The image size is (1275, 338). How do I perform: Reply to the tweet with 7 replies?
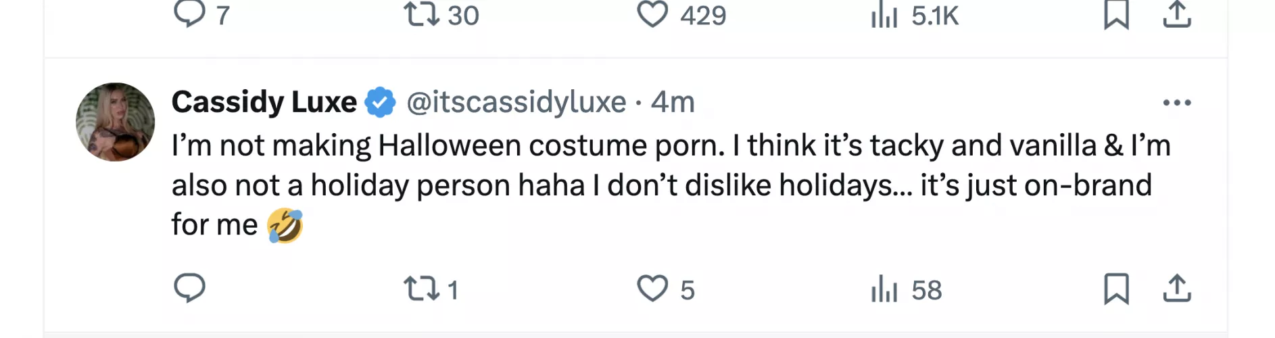point(190,14)
